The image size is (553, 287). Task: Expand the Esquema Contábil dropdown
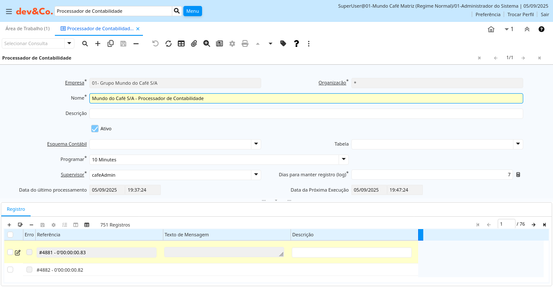256,144
